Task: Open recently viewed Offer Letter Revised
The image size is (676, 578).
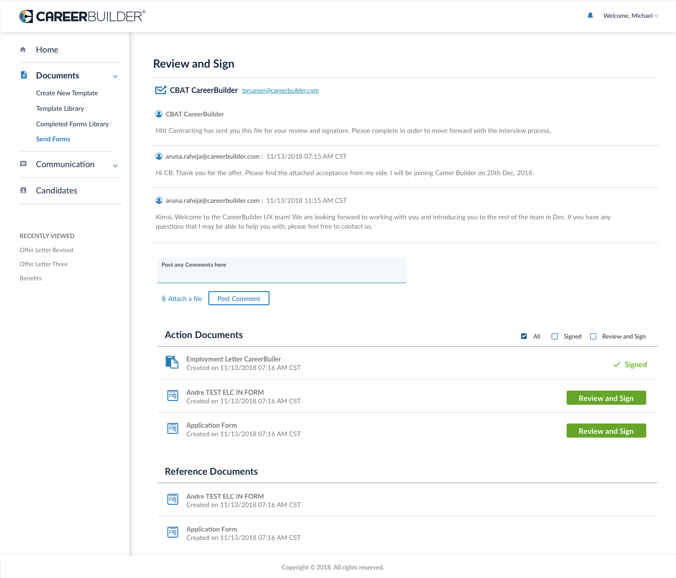Action: (46, 250)
